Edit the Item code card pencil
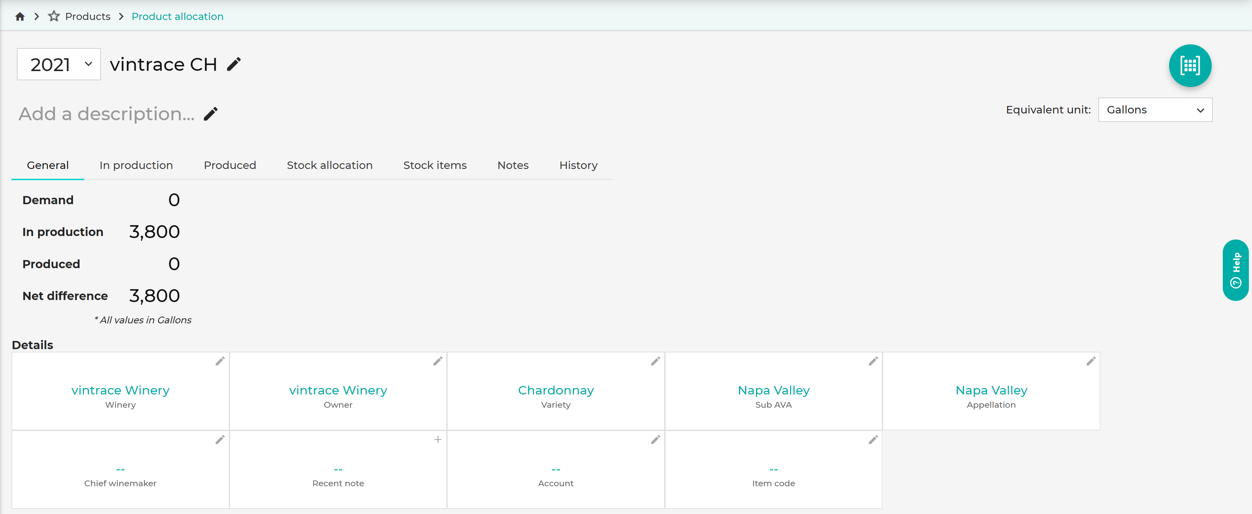The image size is (1252, 514). coord(873,440)
